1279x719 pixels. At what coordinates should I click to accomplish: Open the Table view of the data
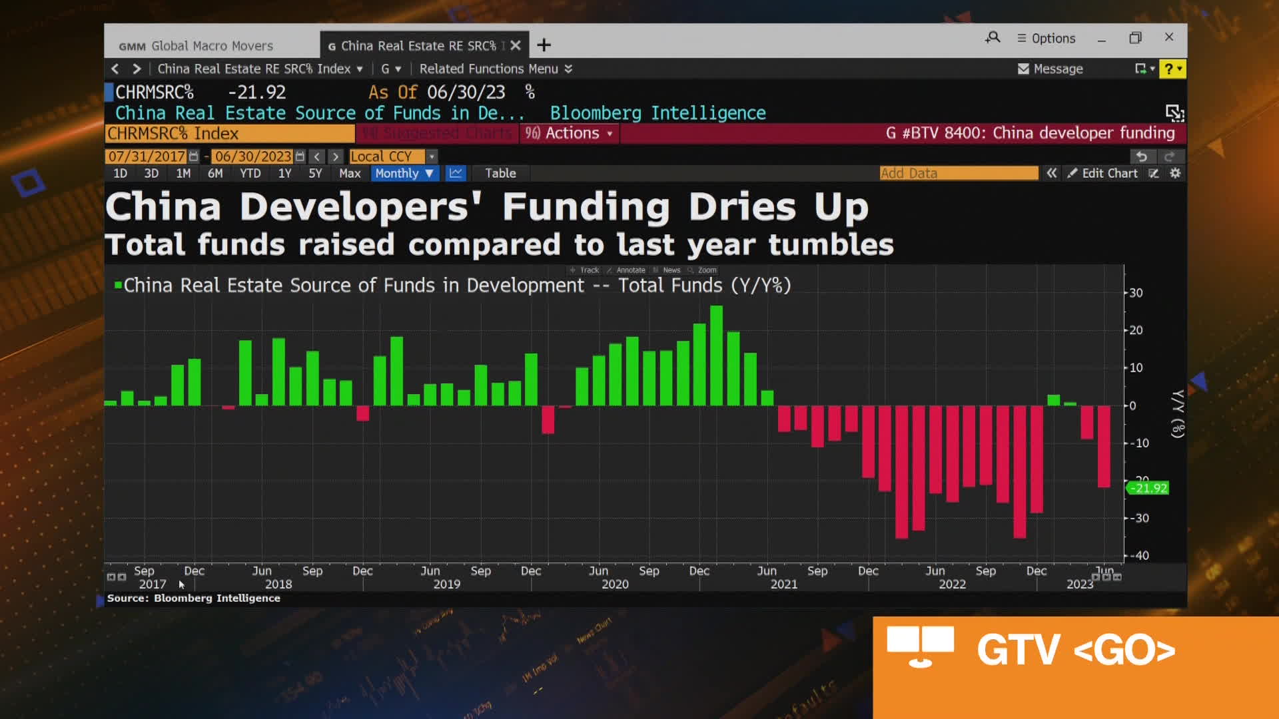(500, 173)
